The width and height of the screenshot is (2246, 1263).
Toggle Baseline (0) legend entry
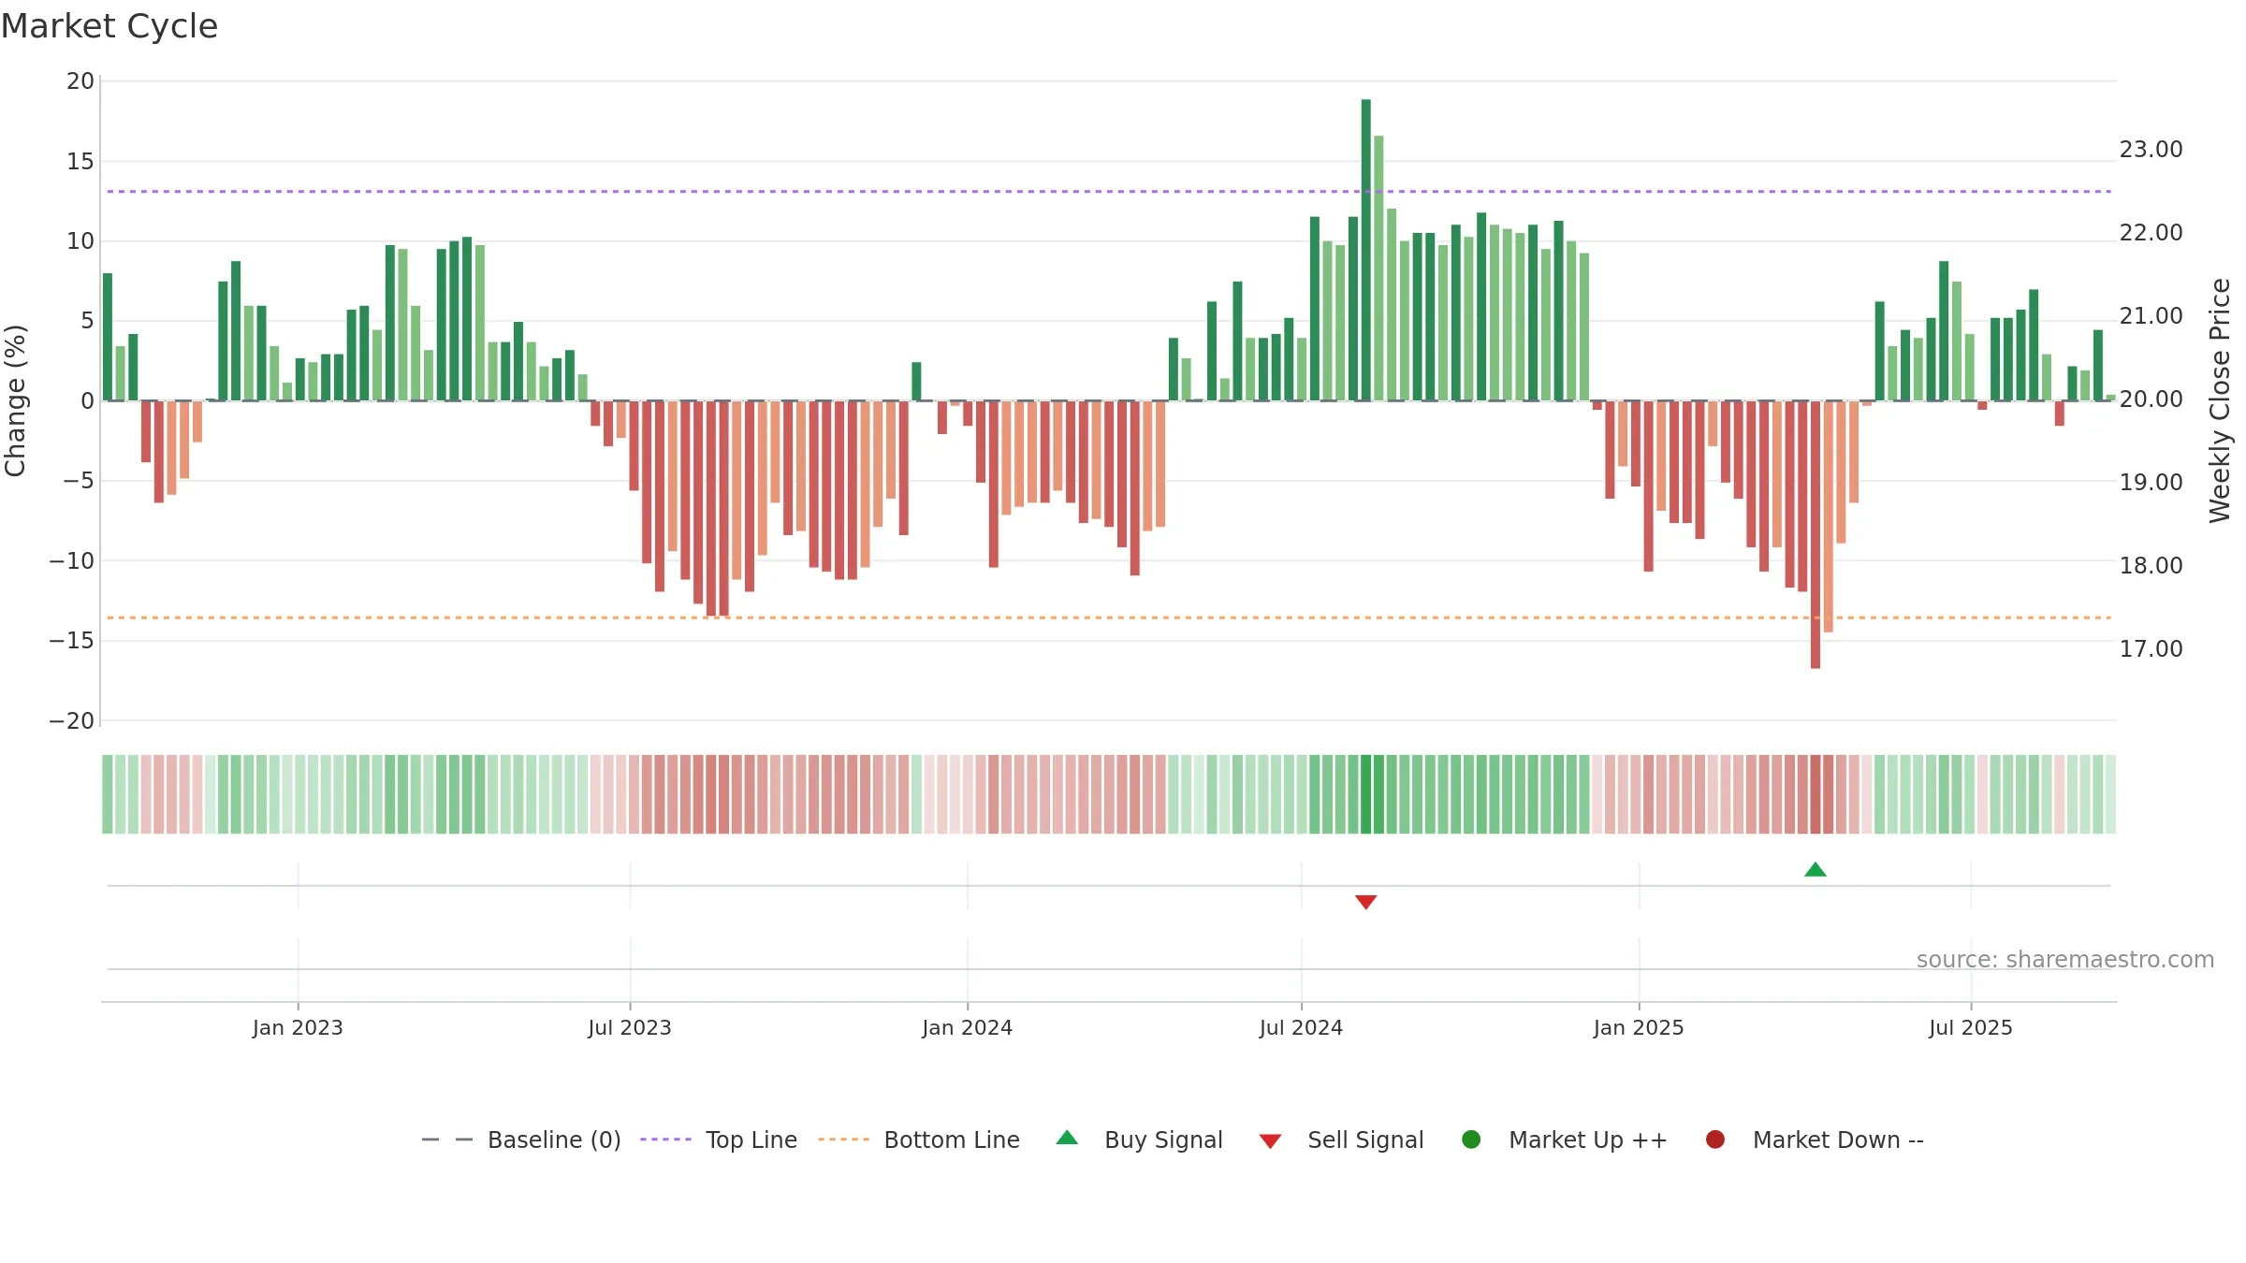coord(521,1140)
